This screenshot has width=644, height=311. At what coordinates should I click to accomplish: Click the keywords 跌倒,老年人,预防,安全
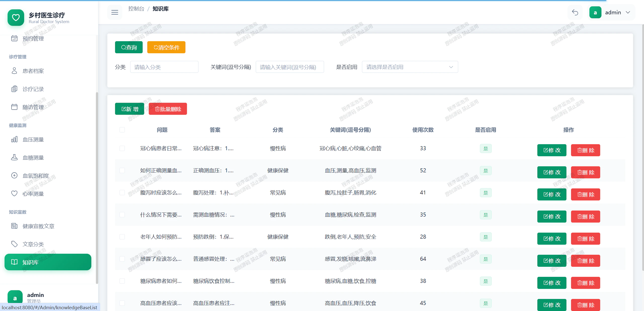(x=351, y=237)
